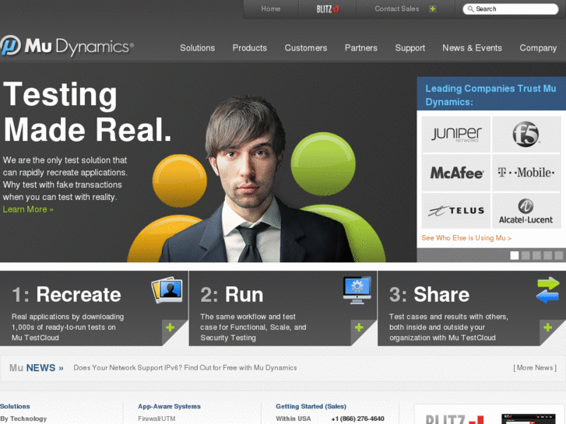Click By Technology footer entry
Screen dimensions: 566x424
pos(23,419)
